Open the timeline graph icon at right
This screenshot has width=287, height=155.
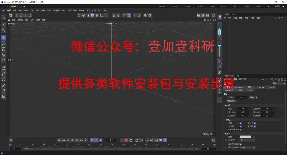click(x=213, y=140)
